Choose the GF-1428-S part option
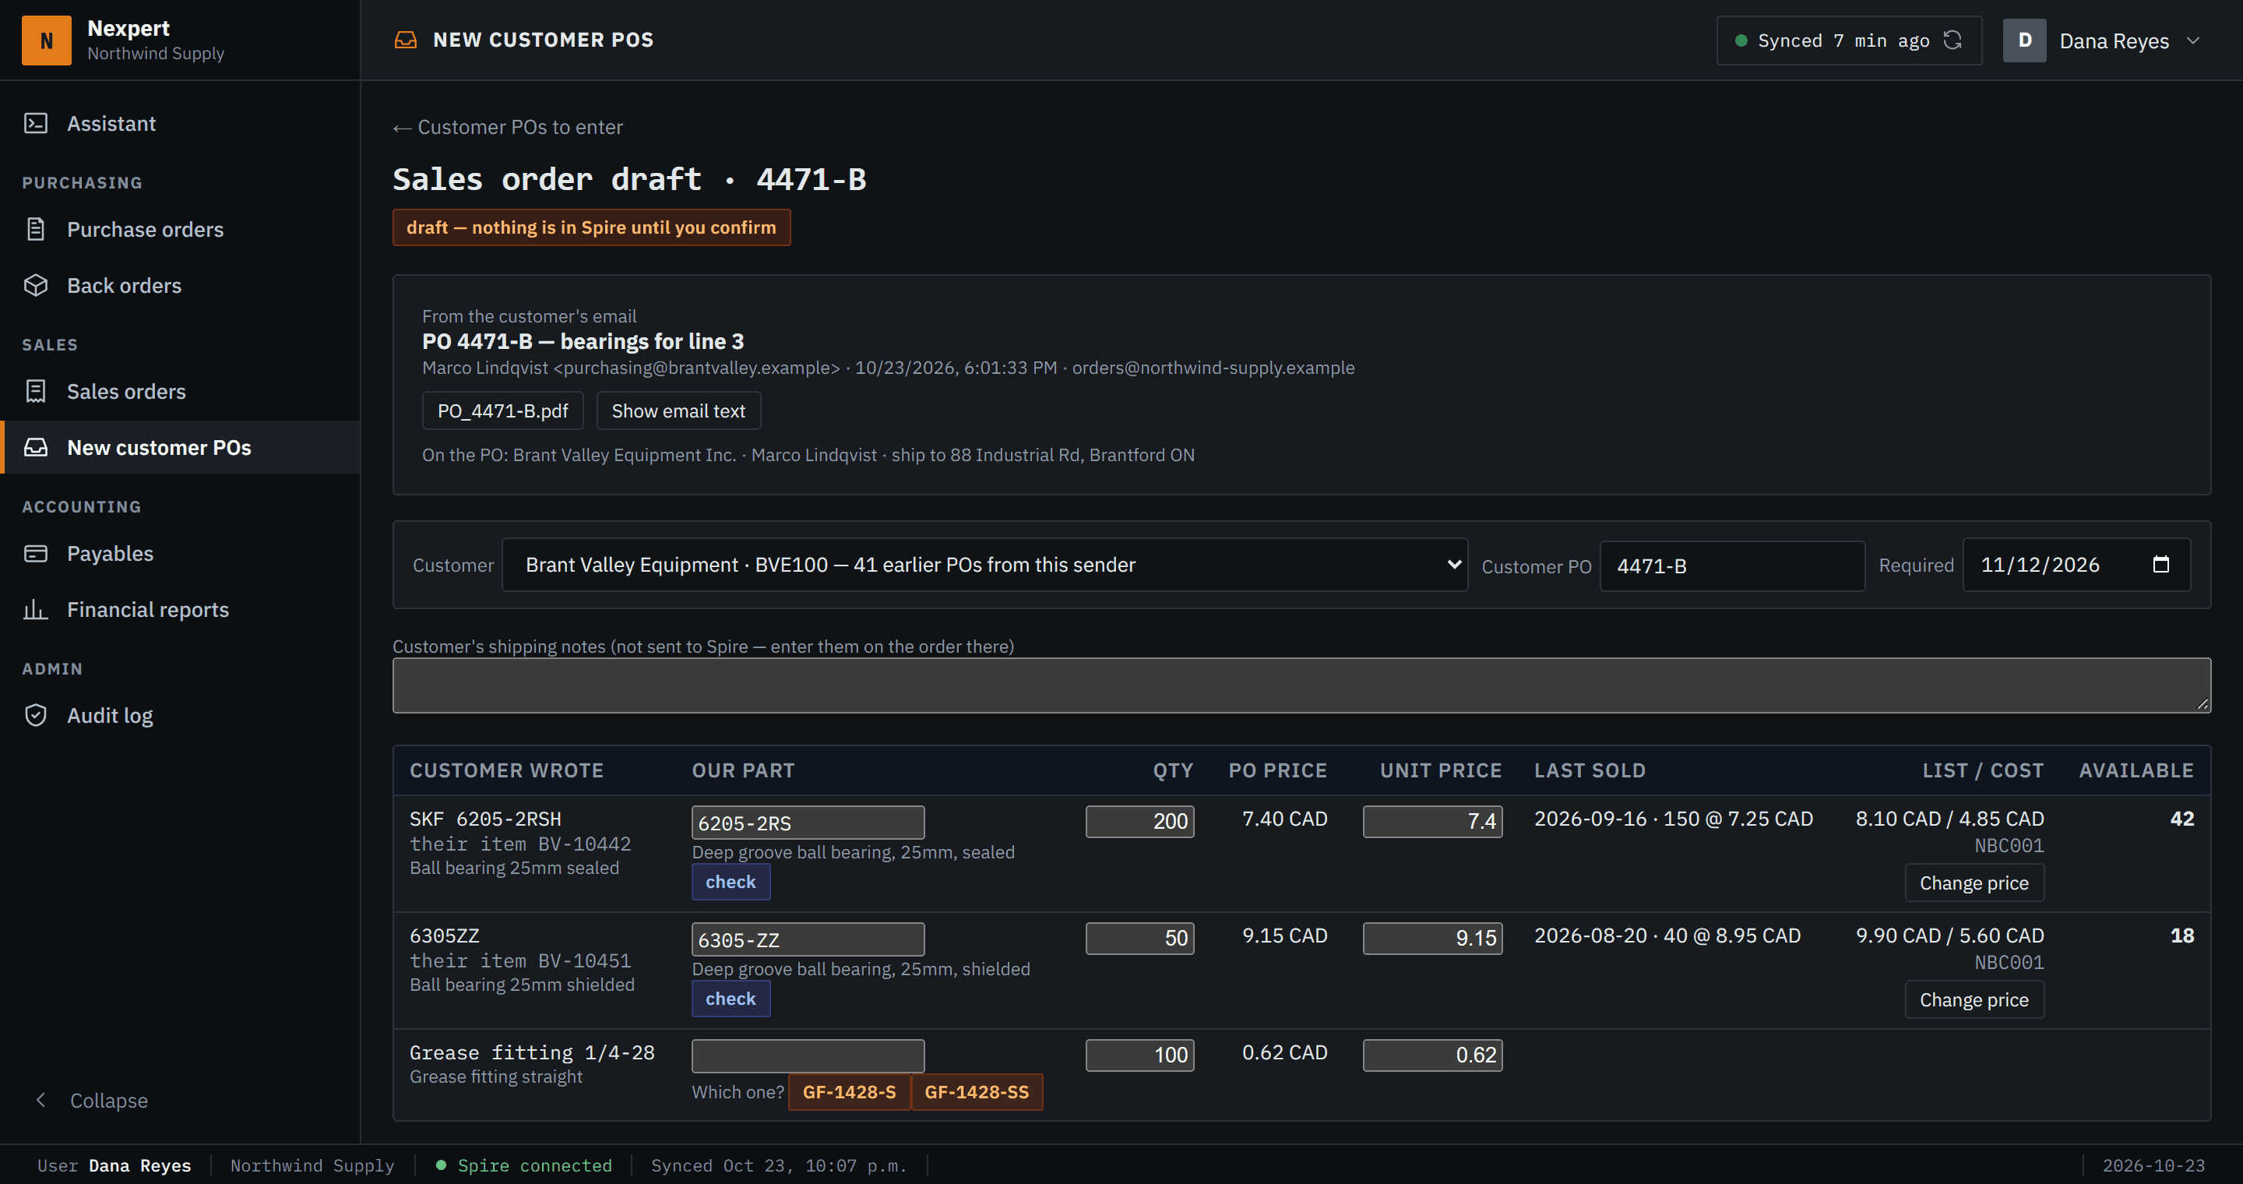 pyautogui.click(x=849, y=1092)
